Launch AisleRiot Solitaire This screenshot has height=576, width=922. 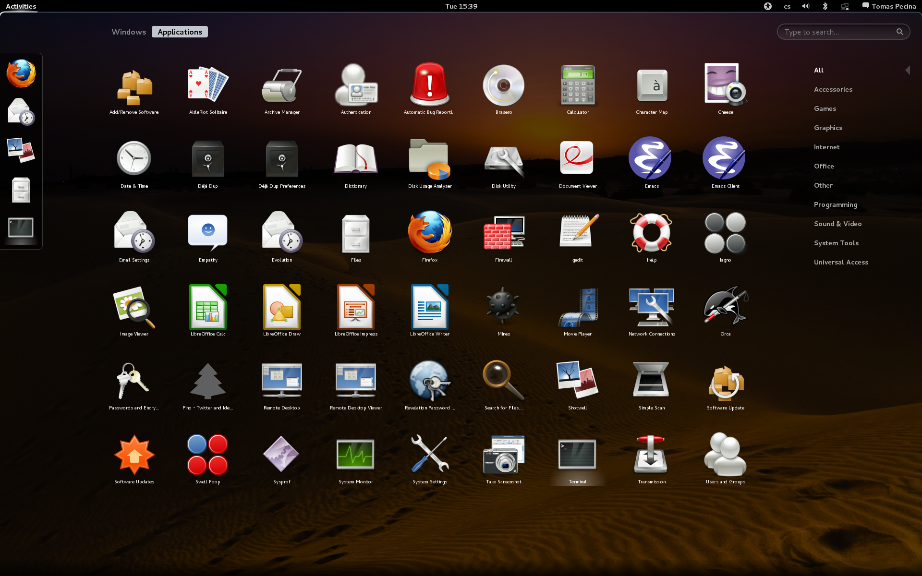(208, 90)
